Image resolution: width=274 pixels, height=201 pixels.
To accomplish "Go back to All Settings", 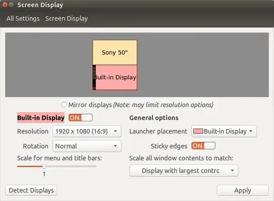I will [23, 18].
